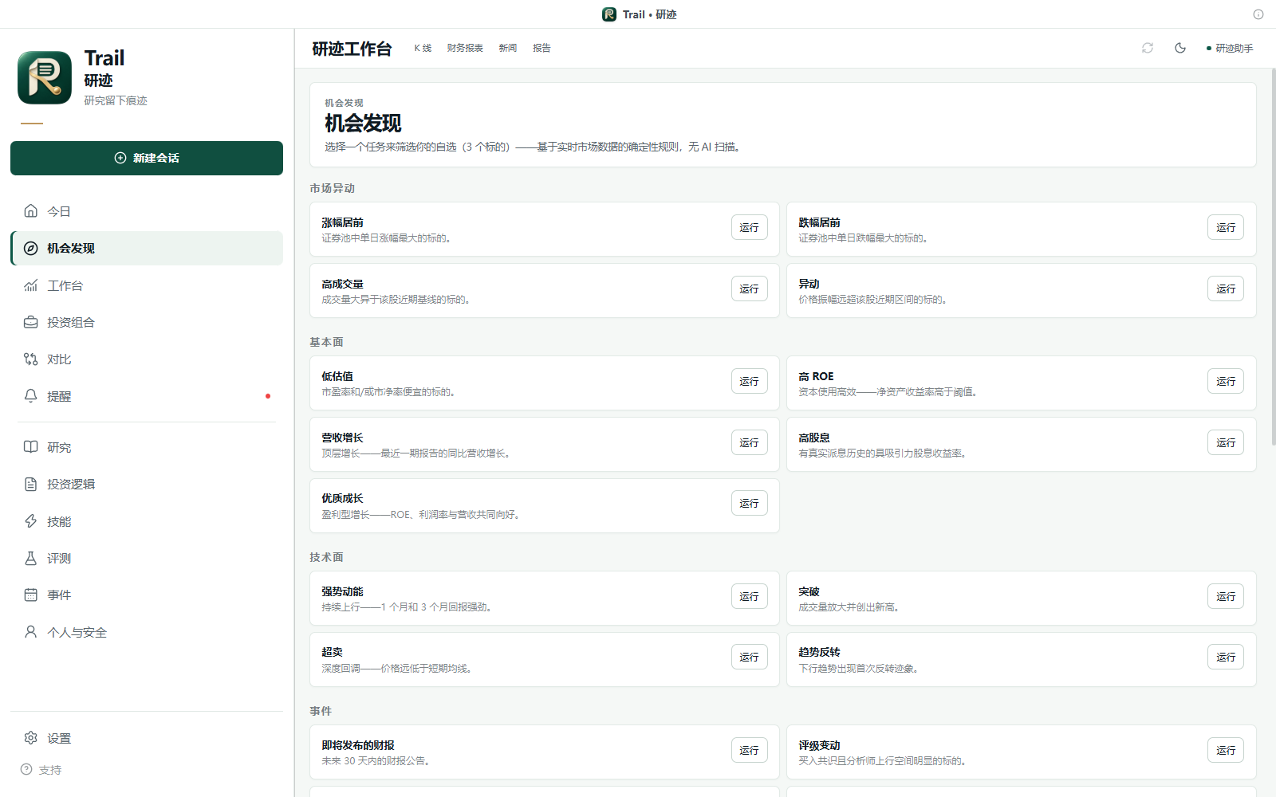This screenshot has height=797, width=1276.
Task: Click the 支持 help icon
Action: coord(26,769)
